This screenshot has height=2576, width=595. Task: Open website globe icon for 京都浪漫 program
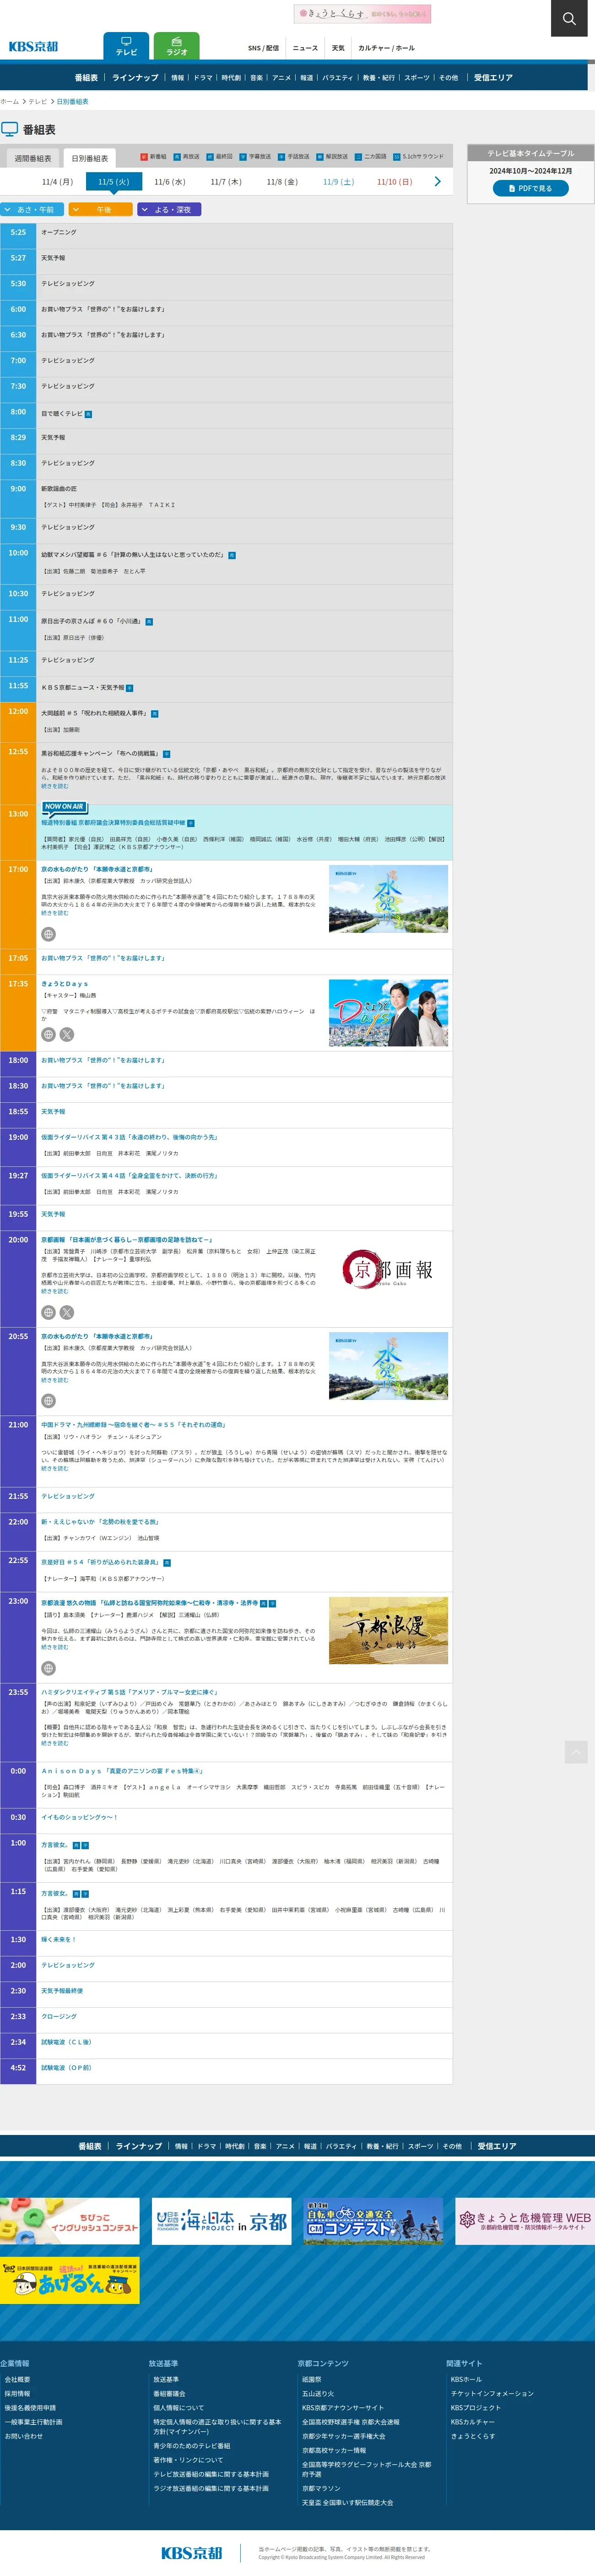pyautogui.click(x=48, y=1668)
